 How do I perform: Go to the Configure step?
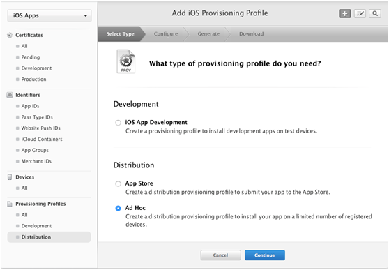[166, 33]
